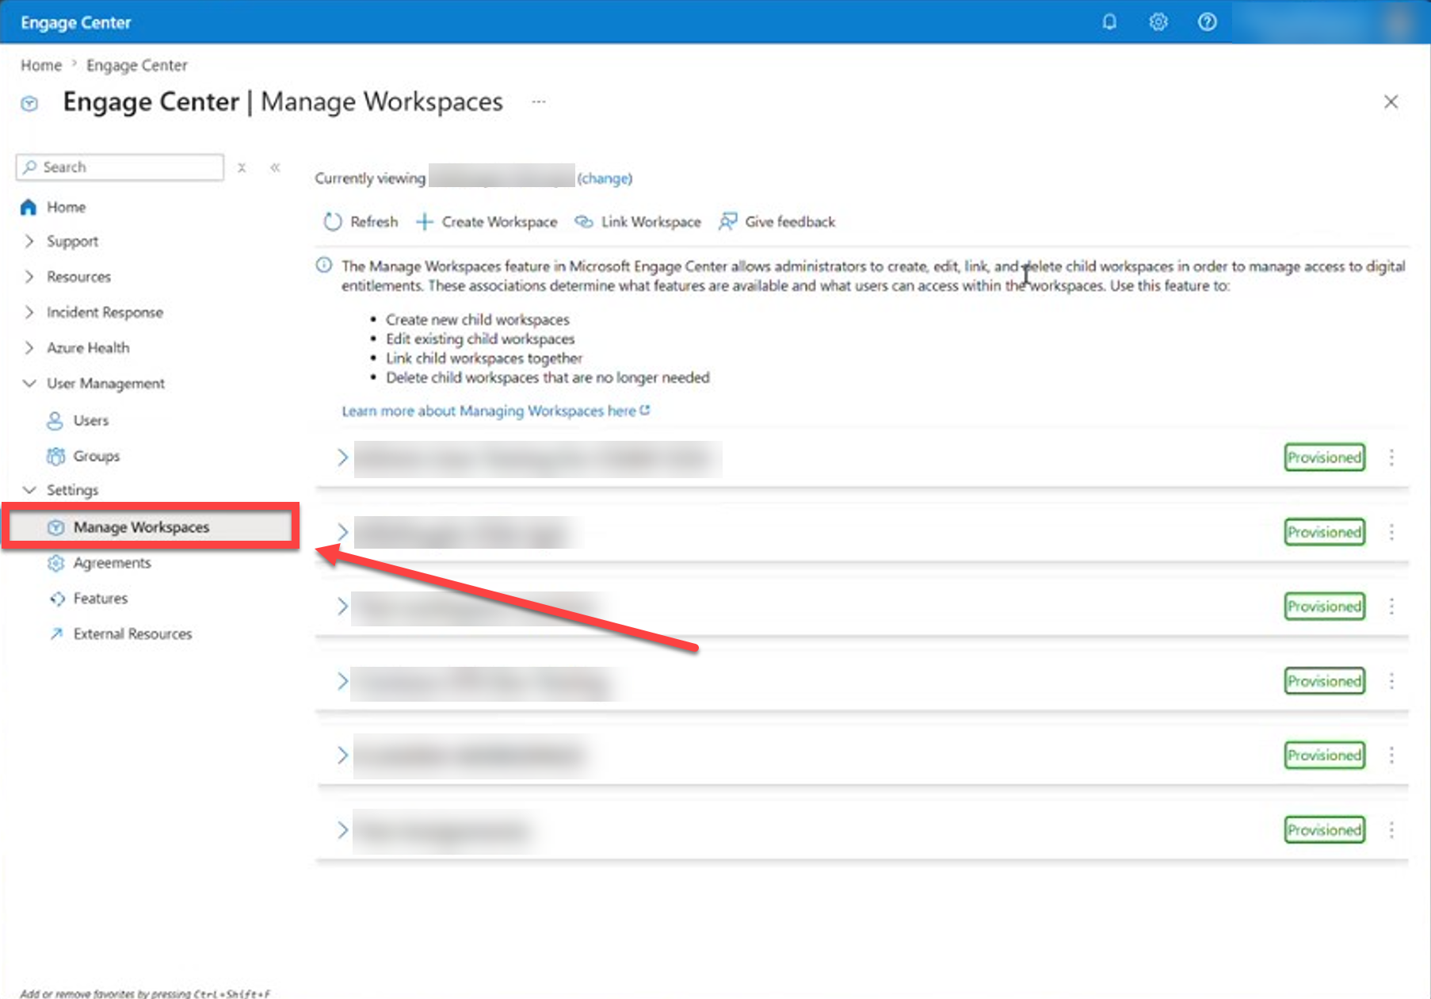Expand the Azure Health section
The width and height of the screenshot is (1431, 999).
[29, 347]
